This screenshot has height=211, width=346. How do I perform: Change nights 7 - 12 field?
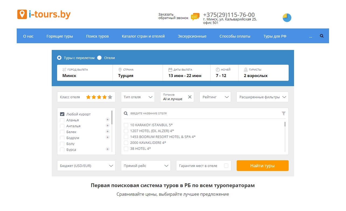click(224, 73)
